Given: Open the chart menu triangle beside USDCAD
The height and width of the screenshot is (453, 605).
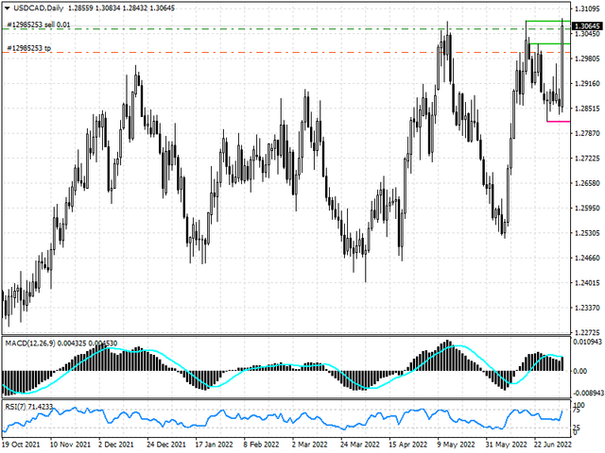Looking at the screenshot, I should pyautogui.click(x=7, y=8).
